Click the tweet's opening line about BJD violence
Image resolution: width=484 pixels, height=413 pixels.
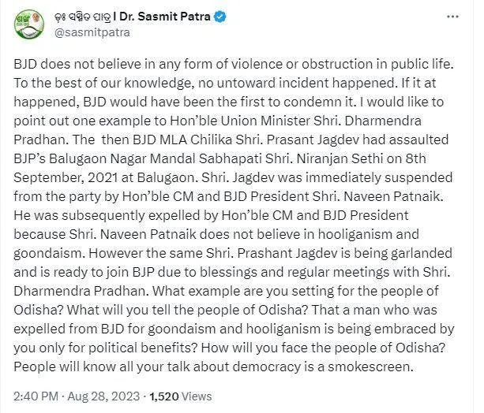234,64
